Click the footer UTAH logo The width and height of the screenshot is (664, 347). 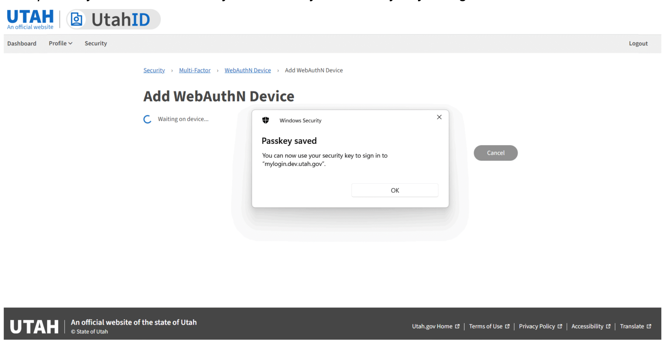34,326
